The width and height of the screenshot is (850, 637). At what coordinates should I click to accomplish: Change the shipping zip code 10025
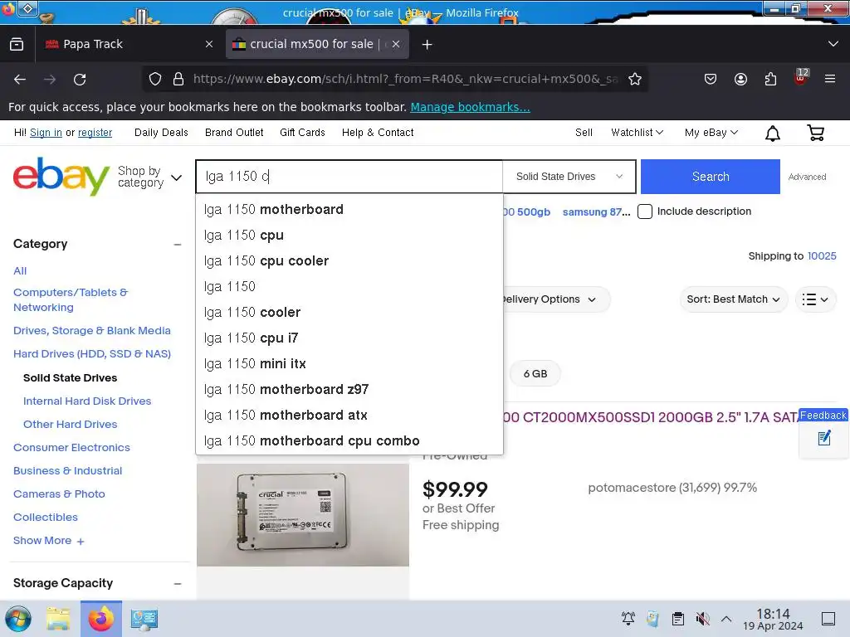822,256
